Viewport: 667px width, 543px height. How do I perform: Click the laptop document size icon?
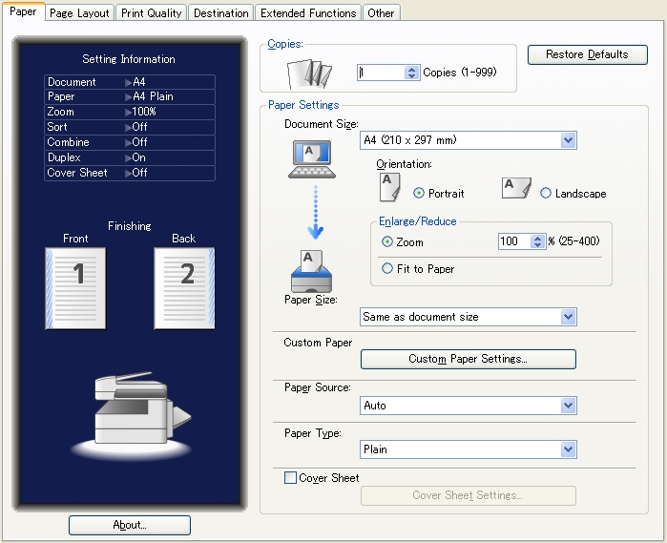pos(311,158)
